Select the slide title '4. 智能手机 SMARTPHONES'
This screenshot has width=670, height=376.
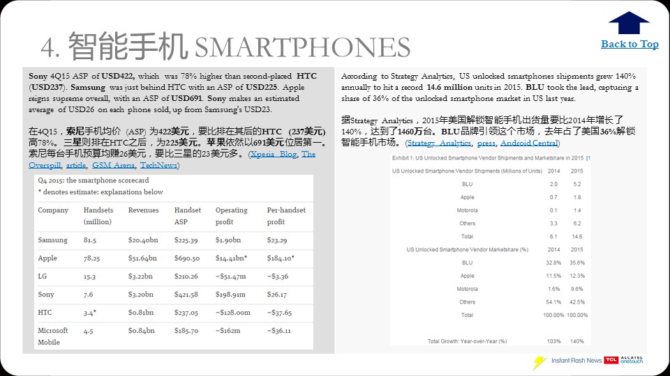(x=225, y=46)
